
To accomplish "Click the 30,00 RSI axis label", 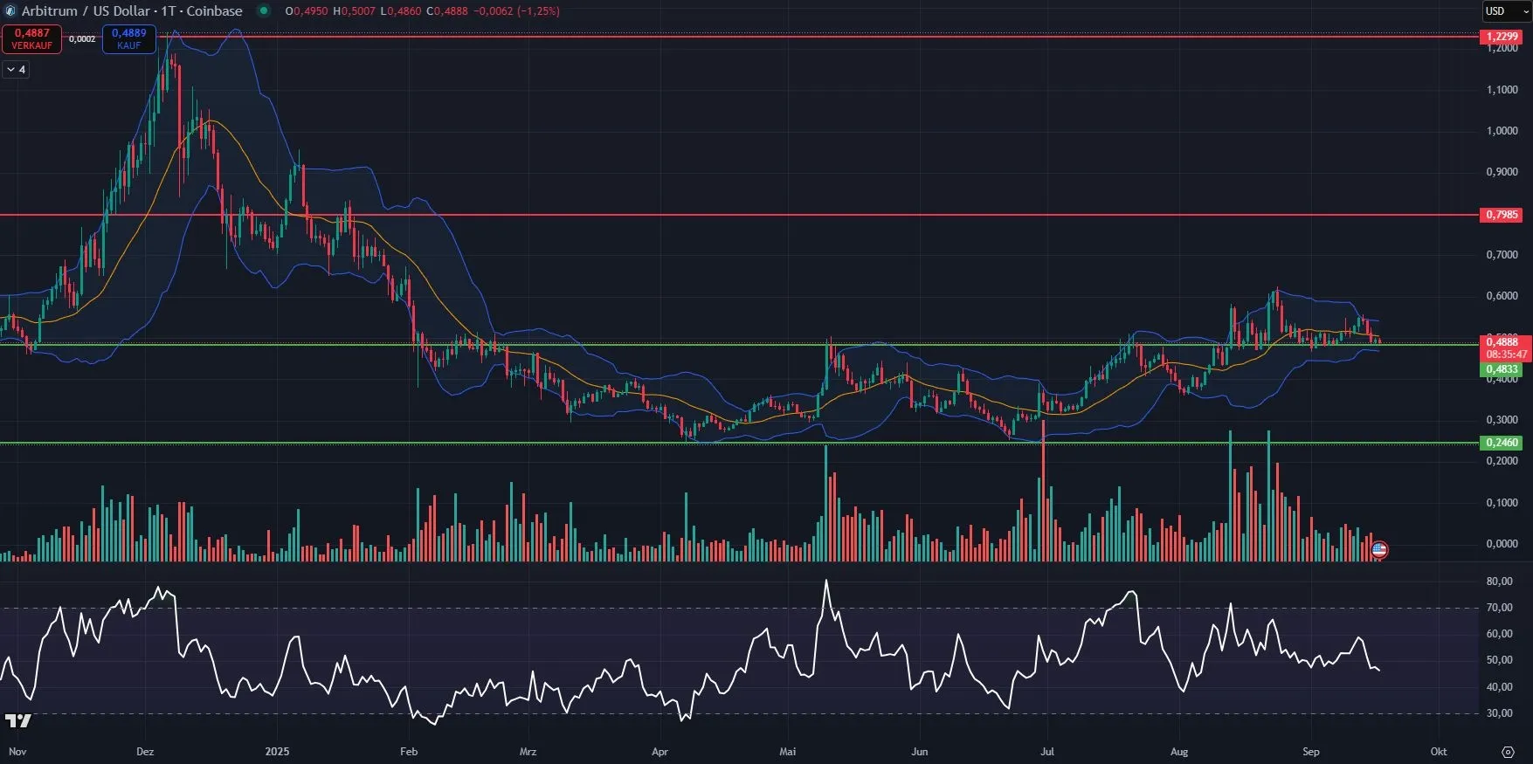I will coord(1500,713).
